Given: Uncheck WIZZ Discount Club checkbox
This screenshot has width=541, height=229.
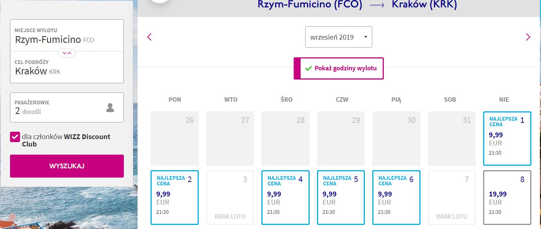Looking at the screenshot, I should click(15, 137).
